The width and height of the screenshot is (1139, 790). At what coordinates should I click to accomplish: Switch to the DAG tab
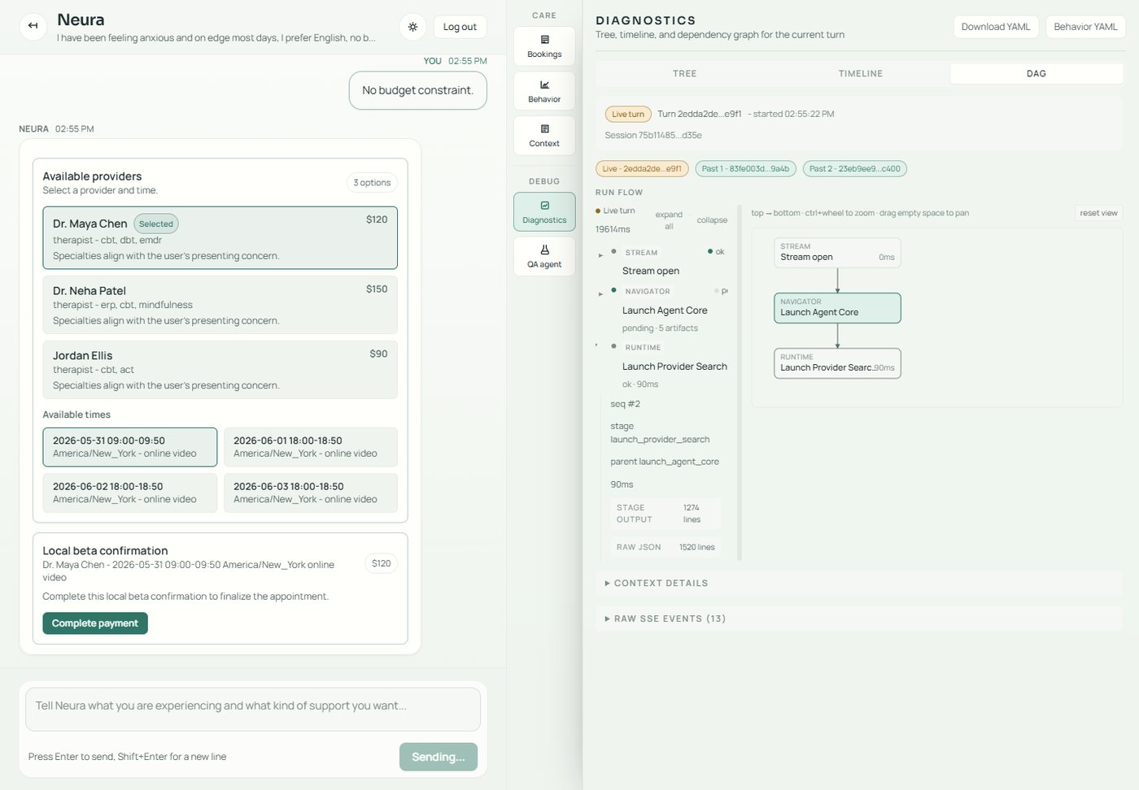(x=1036, y=73)
